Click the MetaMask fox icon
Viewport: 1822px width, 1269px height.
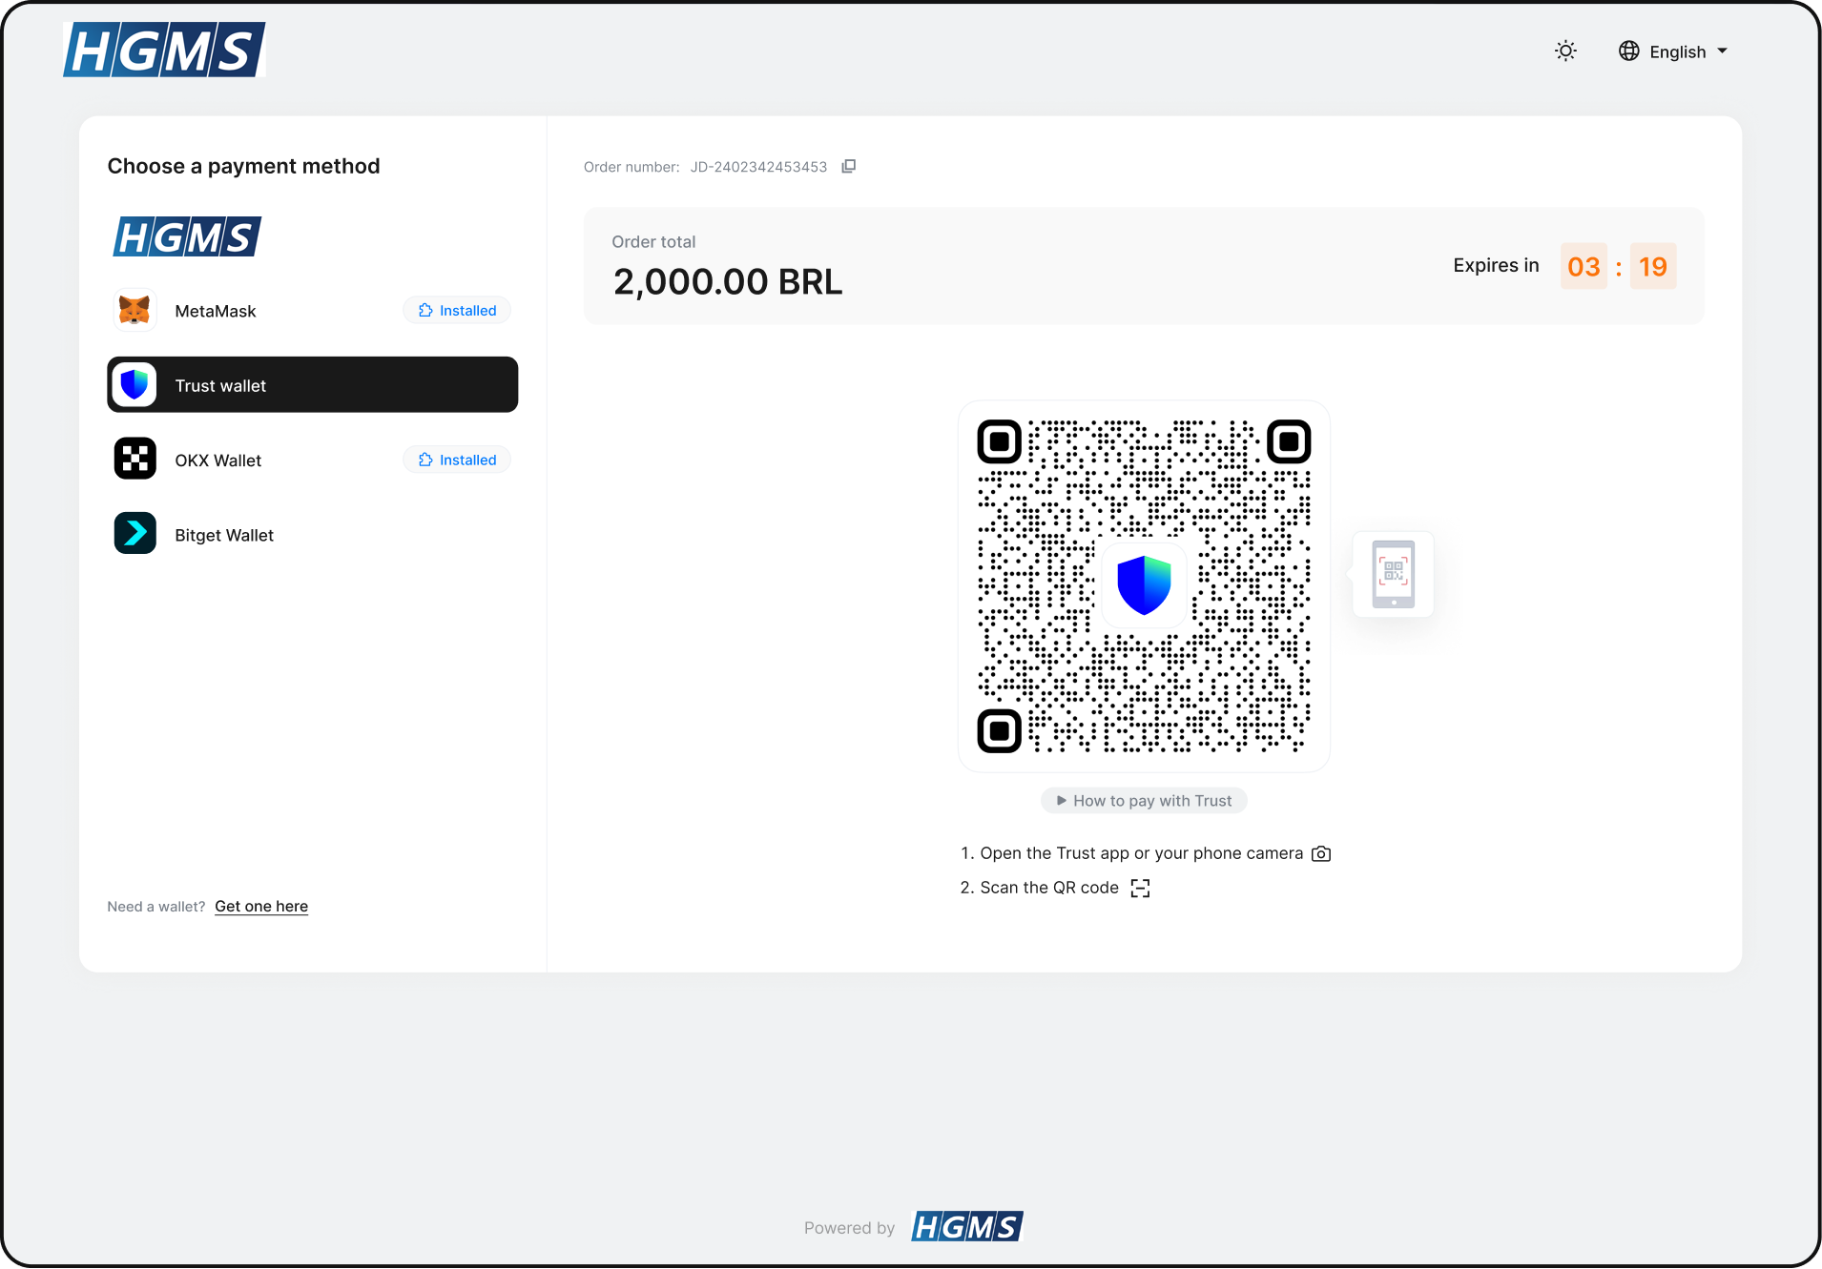point(135,311)
